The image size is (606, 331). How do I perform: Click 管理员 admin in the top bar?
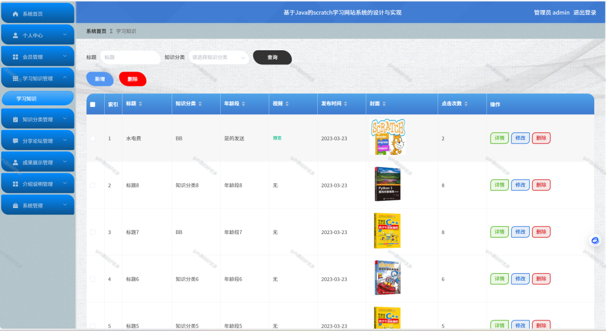click(552, 13)
